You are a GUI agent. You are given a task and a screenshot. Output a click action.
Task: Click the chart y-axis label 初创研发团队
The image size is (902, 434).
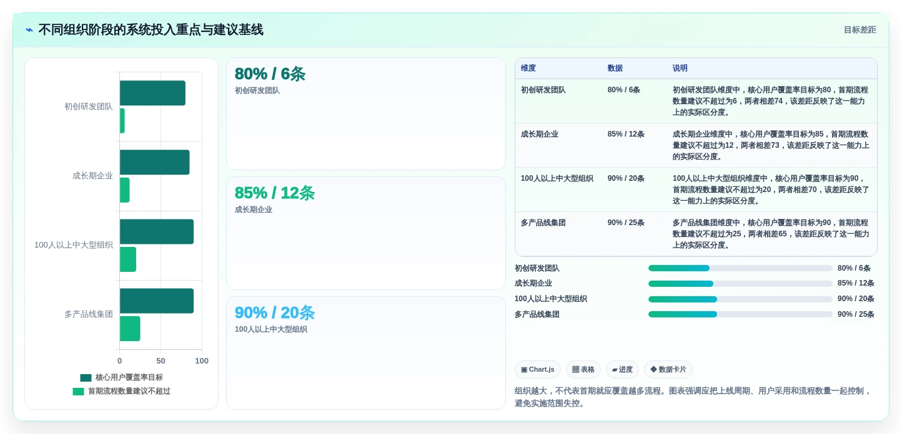(x=89, y=107)
